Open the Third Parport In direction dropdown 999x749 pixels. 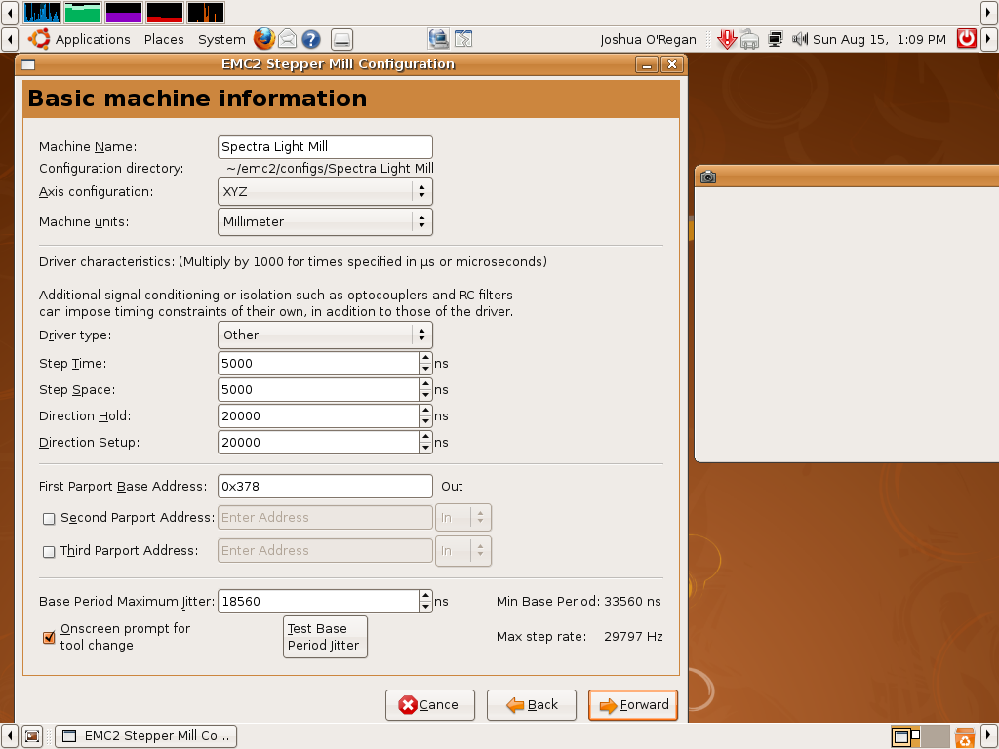(463, 550)
